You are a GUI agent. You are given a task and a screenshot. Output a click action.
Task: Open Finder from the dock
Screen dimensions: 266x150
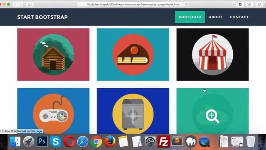tap(15, 141)
